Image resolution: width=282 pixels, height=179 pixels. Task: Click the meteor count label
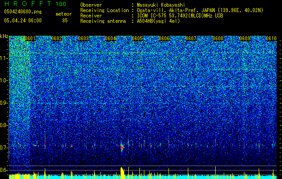click(64, 14)
